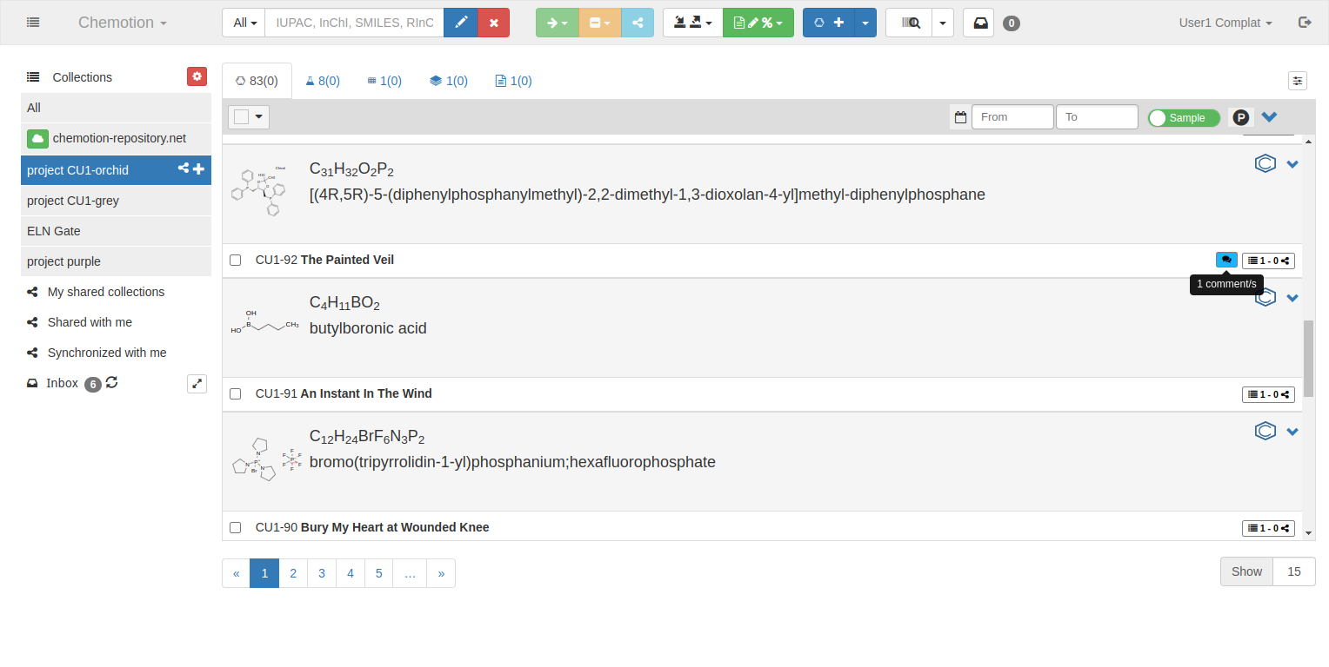
Task: Tick checkbox for CU1-91 An Instant In The Wind
Action: coord(236,393)
